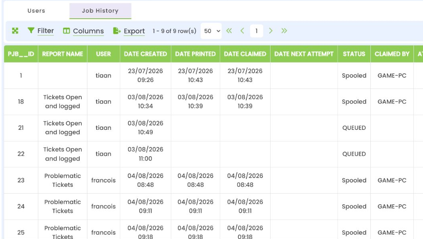Viewport: 423px width, 239px height.
Task: Click 'GAME-PC' claimed by in row 1
Action: [392, 76]
